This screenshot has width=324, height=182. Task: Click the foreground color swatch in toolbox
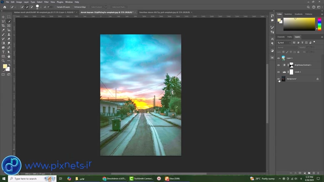coord(5,66)
